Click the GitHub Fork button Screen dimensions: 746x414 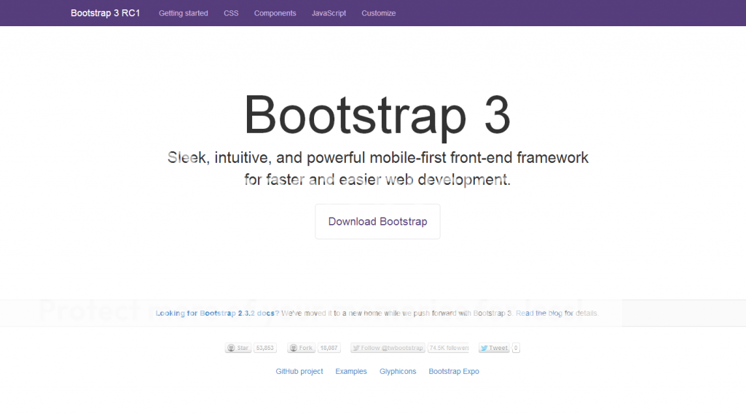(301, 348)
